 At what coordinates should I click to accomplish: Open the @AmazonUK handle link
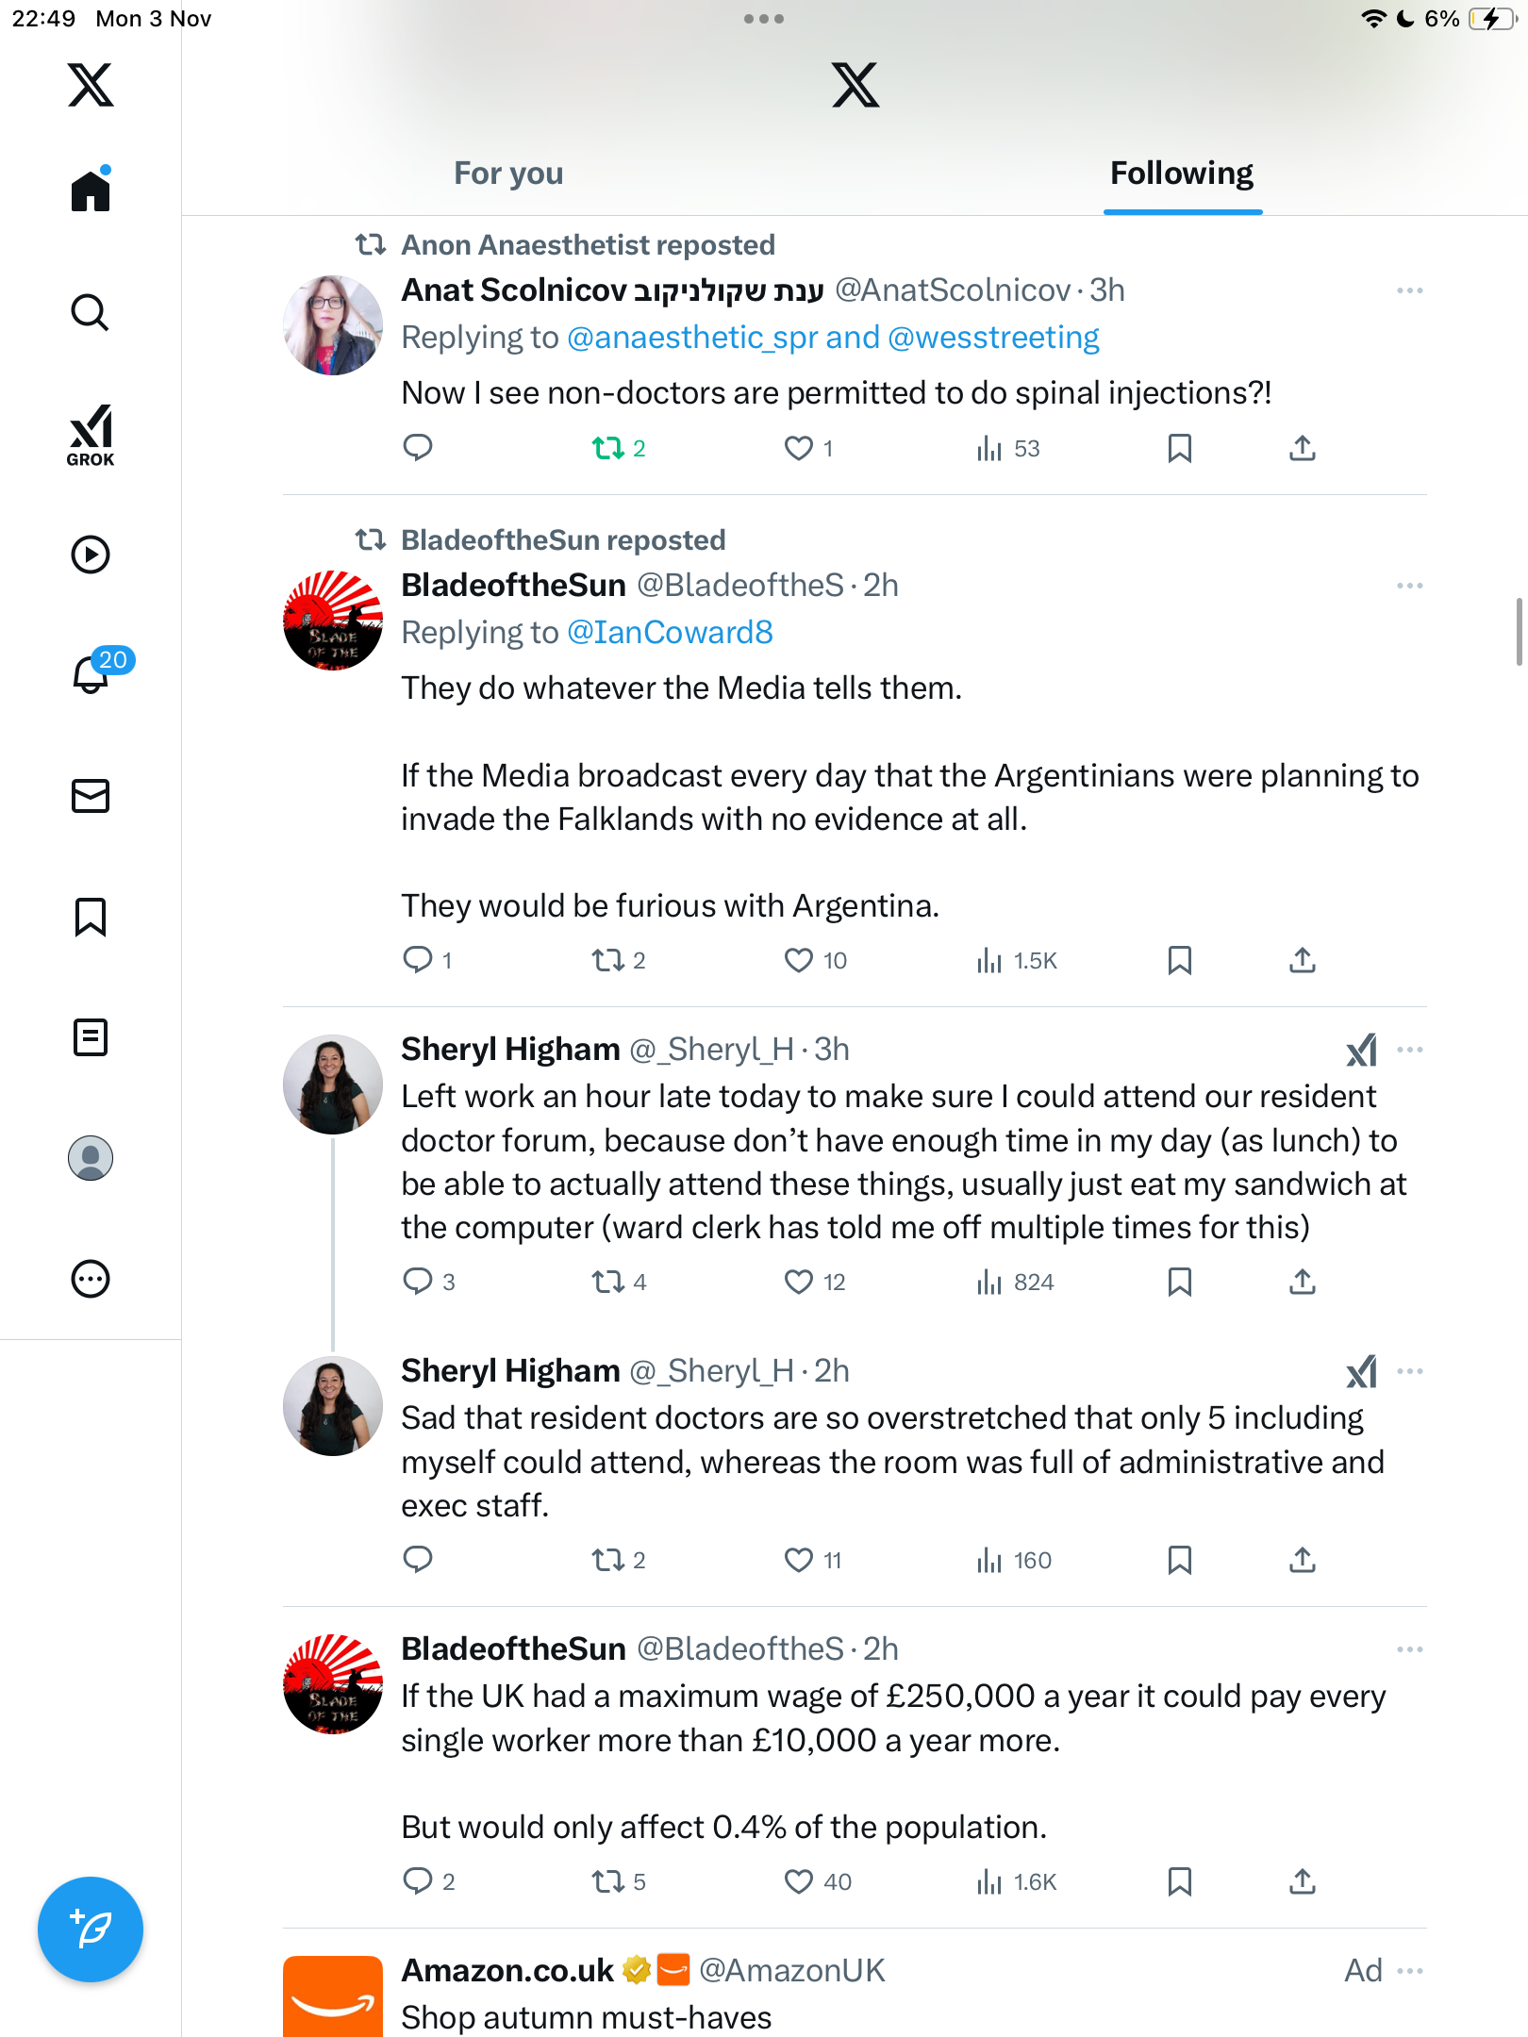tap(791, 1970)
